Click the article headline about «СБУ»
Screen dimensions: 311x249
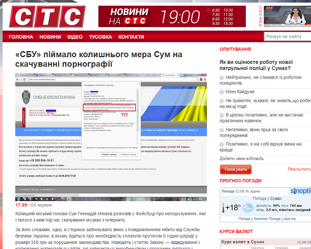click(99, 59)
